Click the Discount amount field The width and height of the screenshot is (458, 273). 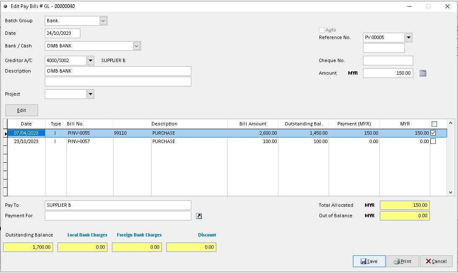pos(191,247)
